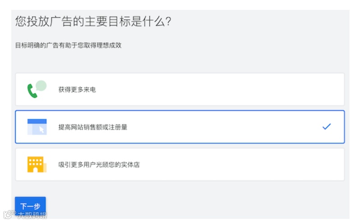The height and width of the screenshot is (222, 359).
Task: Click the small side annex of store icon
Action: pos(45,168)
